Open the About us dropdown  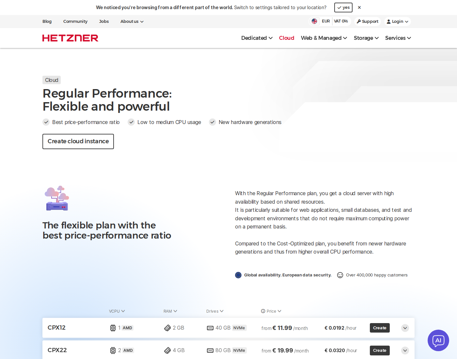pyautogui.click(x=132, y=22)
